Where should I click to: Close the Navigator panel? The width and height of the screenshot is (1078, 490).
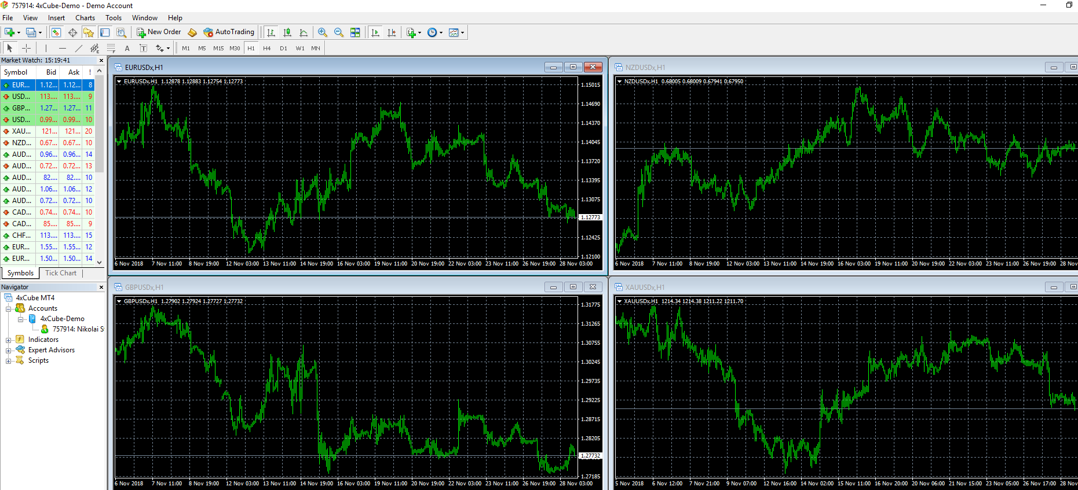click(x=101, y=287)
